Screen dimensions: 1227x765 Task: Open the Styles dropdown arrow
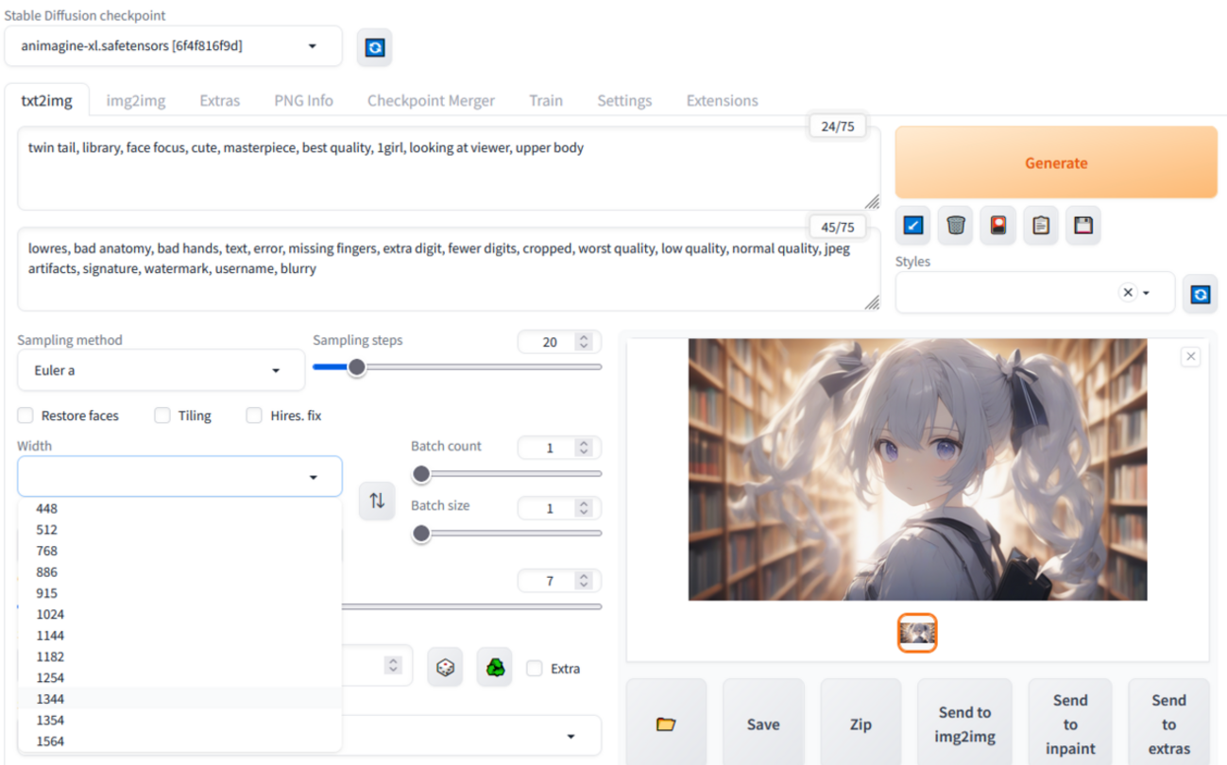click(x=1147, y=294)
